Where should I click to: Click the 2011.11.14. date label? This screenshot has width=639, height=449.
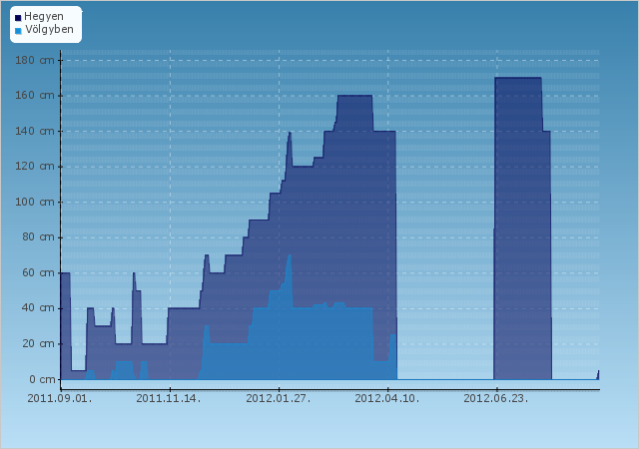(169, 398)
